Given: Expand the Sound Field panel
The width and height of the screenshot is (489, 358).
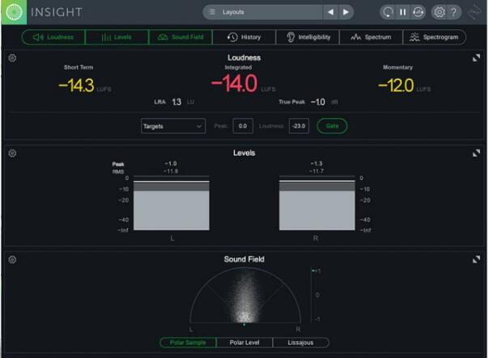Looking at the screenshot, I should pos(476,259).
